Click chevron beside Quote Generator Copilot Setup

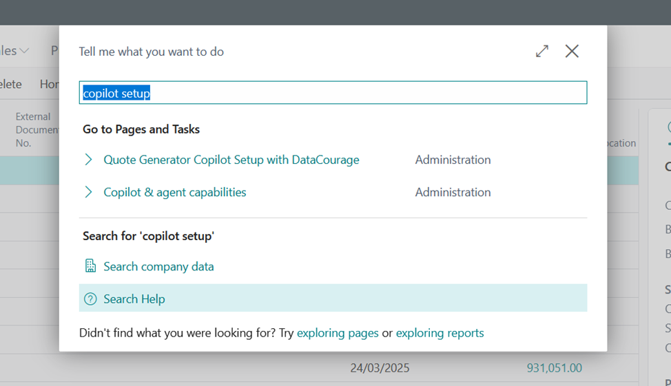point(88,160)
